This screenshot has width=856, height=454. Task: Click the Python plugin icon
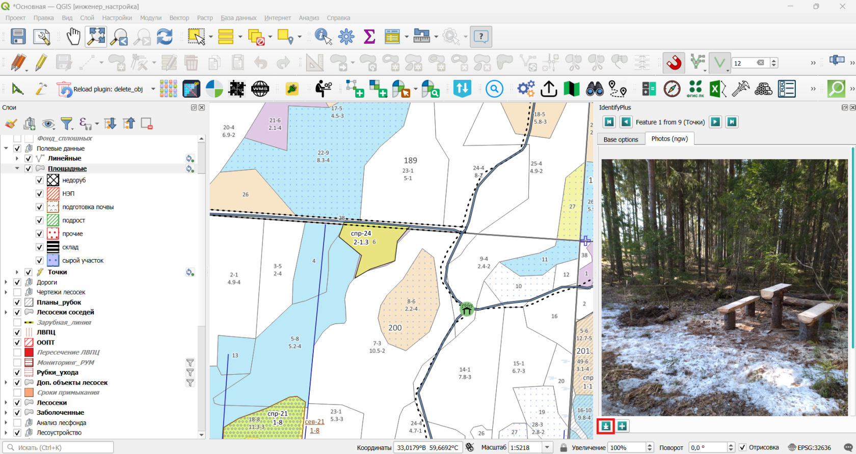pos(292,89)
